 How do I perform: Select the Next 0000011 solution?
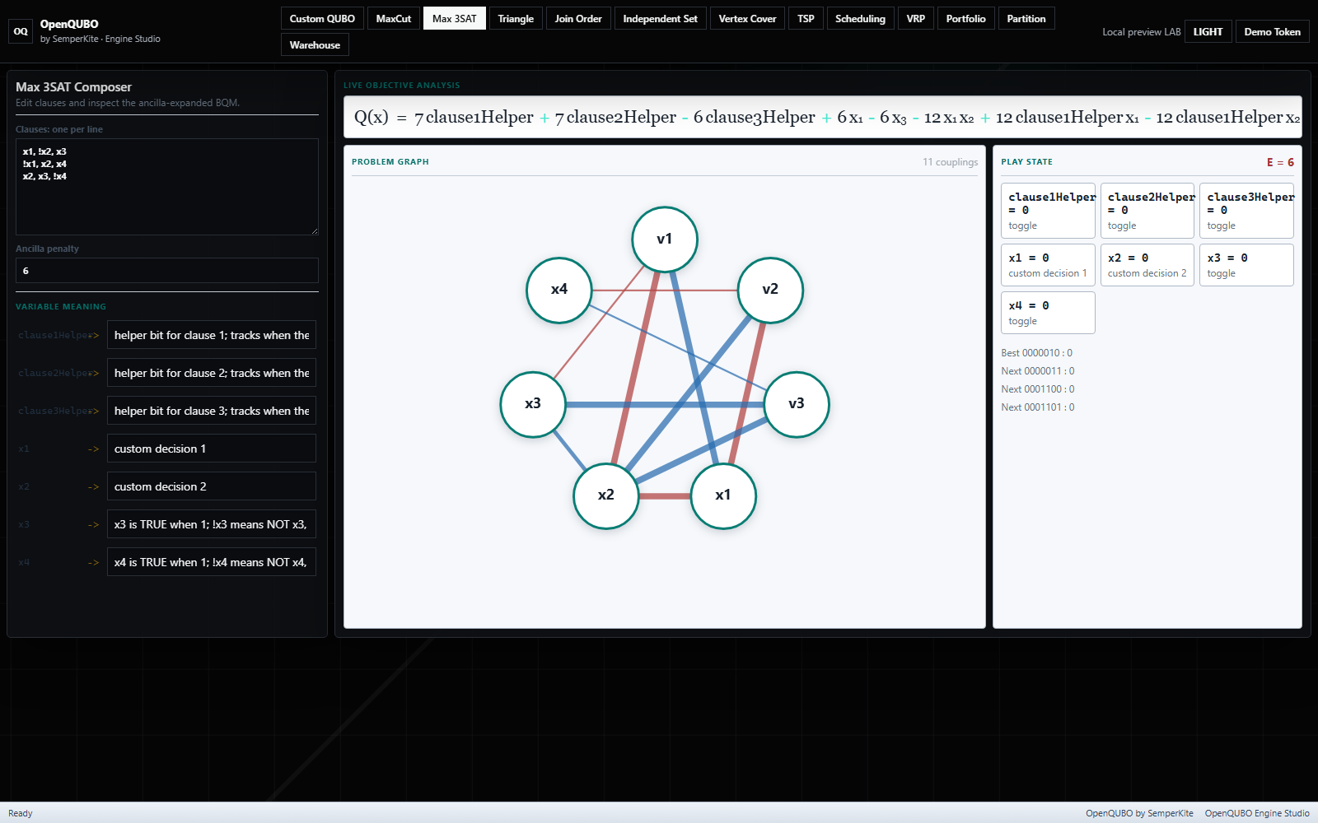1038,371
